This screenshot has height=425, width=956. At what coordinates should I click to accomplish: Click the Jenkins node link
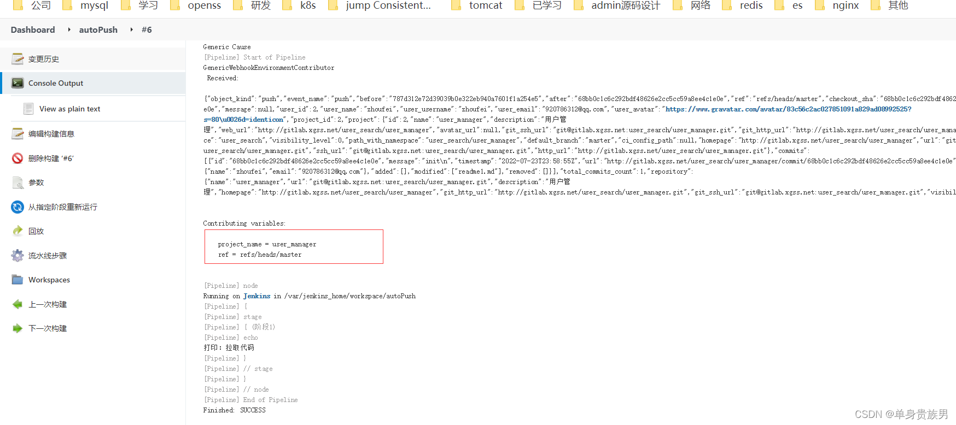tap(257, 296)
